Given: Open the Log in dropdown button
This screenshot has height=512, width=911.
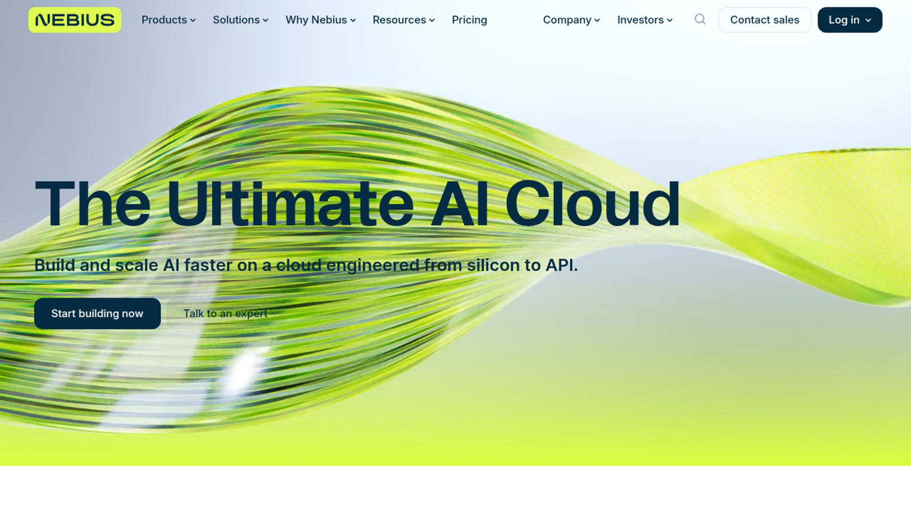Looking at the screenshot, I should [850, 20].
